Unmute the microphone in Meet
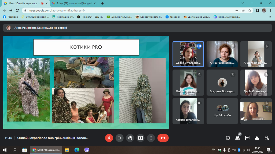The width and height of the screenshot is (275, 154). tap(109, 138)
